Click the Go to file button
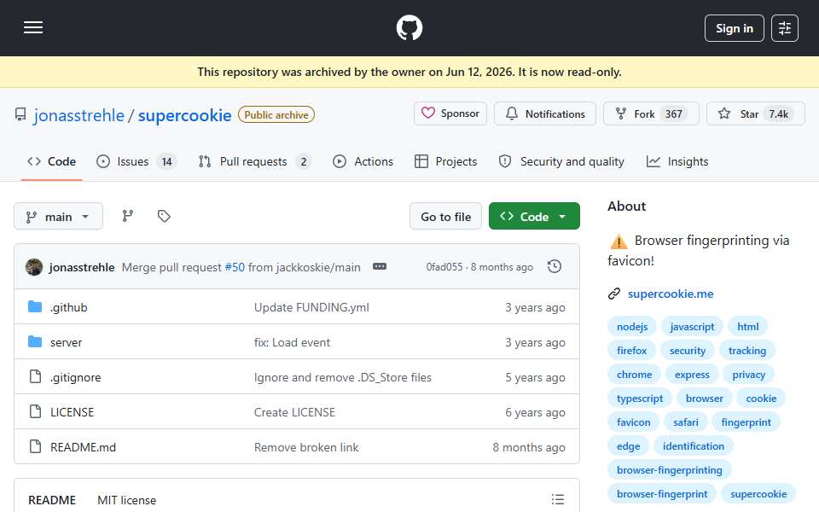Viewport: 819px width, 512px height. pyautogui.click(x=445, y=216)
